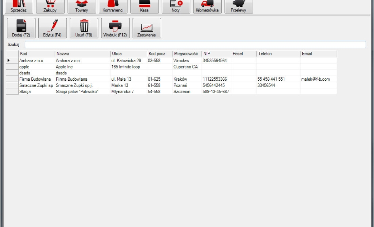Click the Szukaj search field
Image resolution: width=374 pixels, height=227 pixels.
pos(195,44)
